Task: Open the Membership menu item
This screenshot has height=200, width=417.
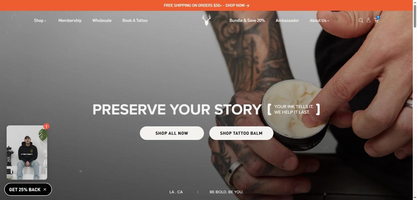Action: tap(70, 20)
